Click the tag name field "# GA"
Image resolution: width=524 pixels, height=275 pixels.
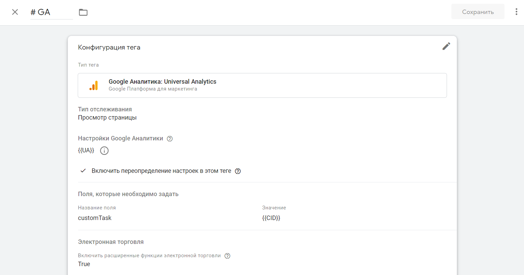[x=51, y=12]
